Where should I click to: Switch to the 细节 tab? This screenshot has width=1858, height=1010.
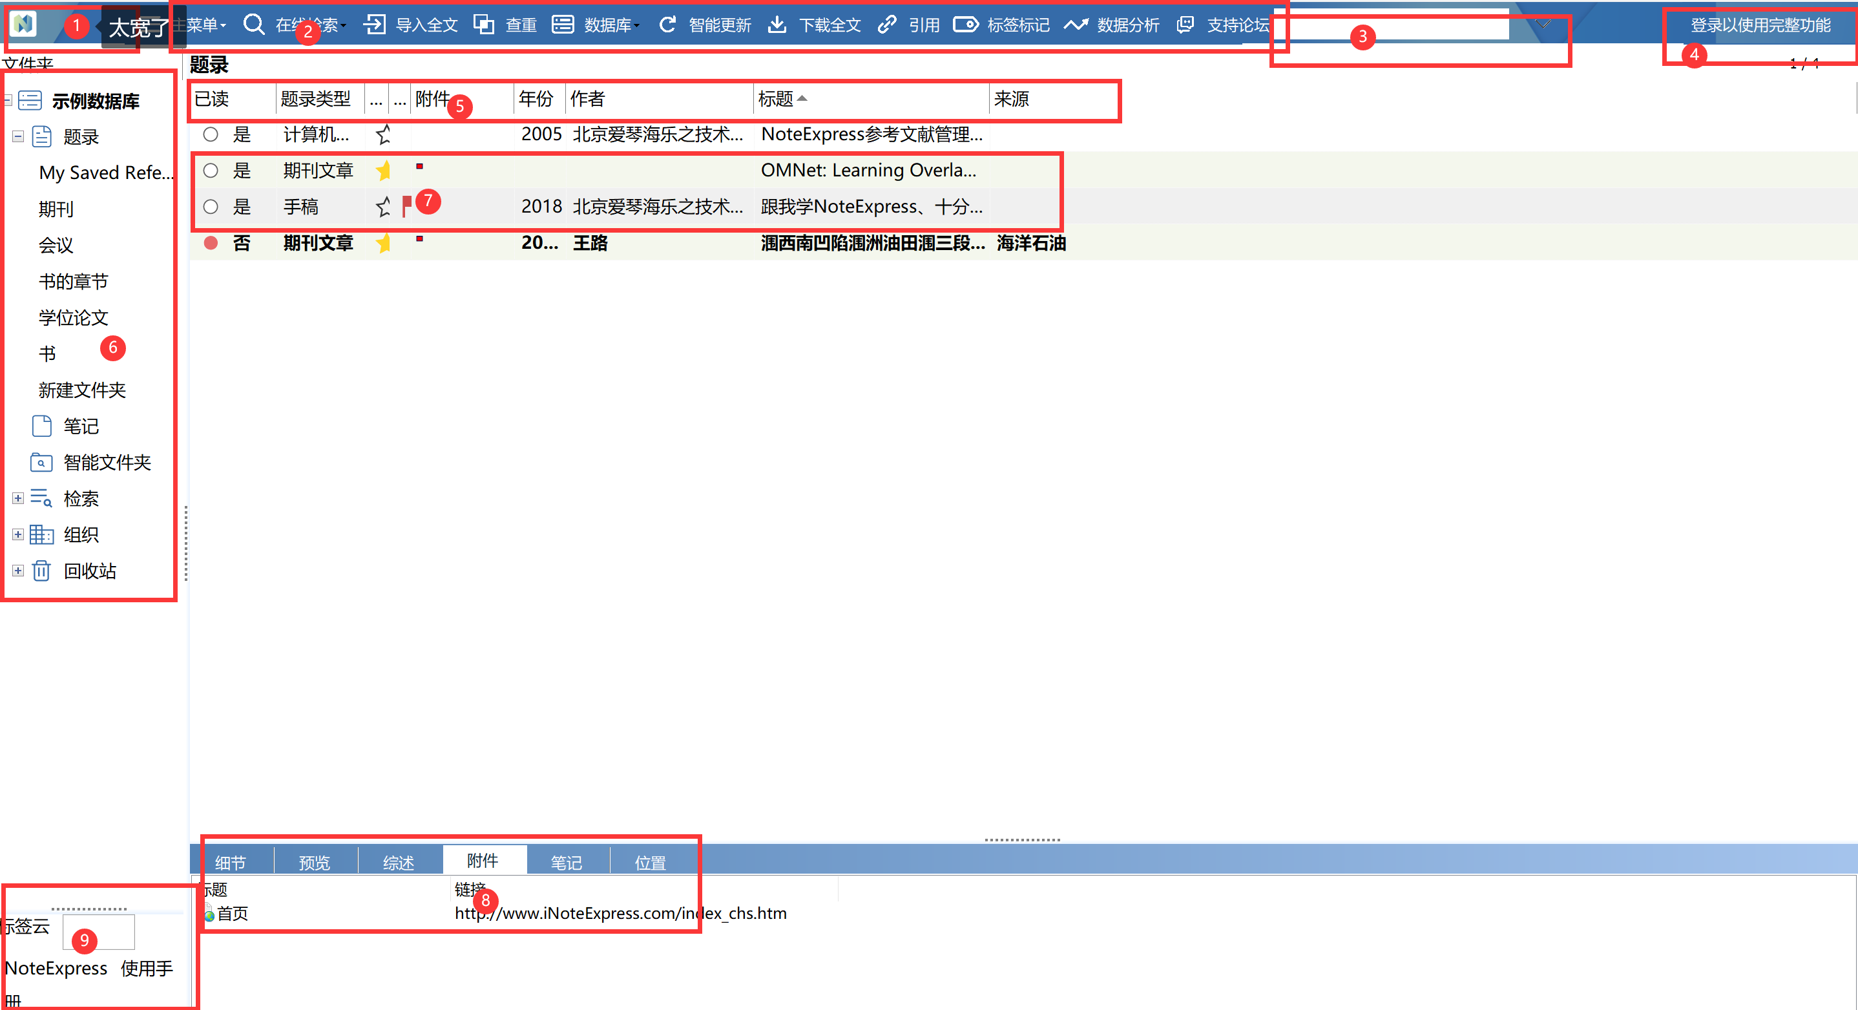coord(231,863)
